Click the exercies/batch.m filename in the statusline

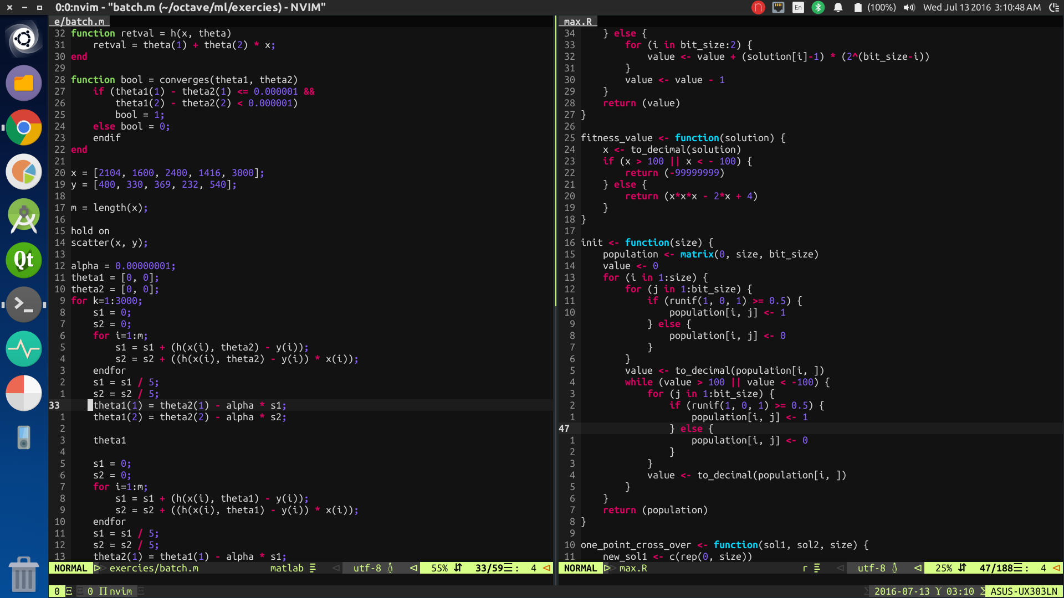click(x=154, y=568)
